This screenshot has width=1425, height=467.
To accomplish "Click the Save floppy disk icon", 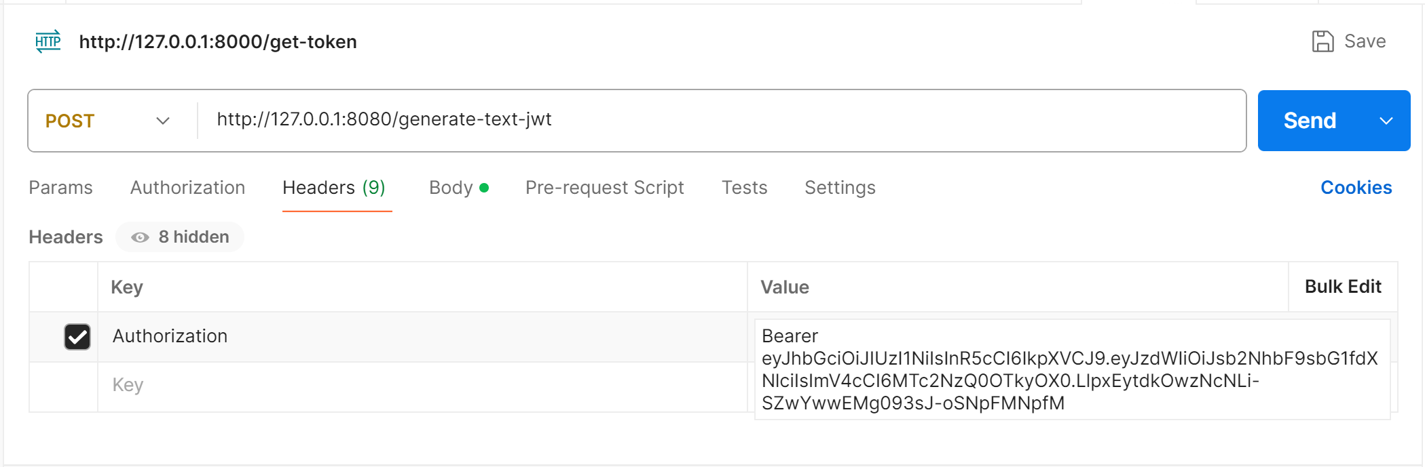I will coord(1322,41).
